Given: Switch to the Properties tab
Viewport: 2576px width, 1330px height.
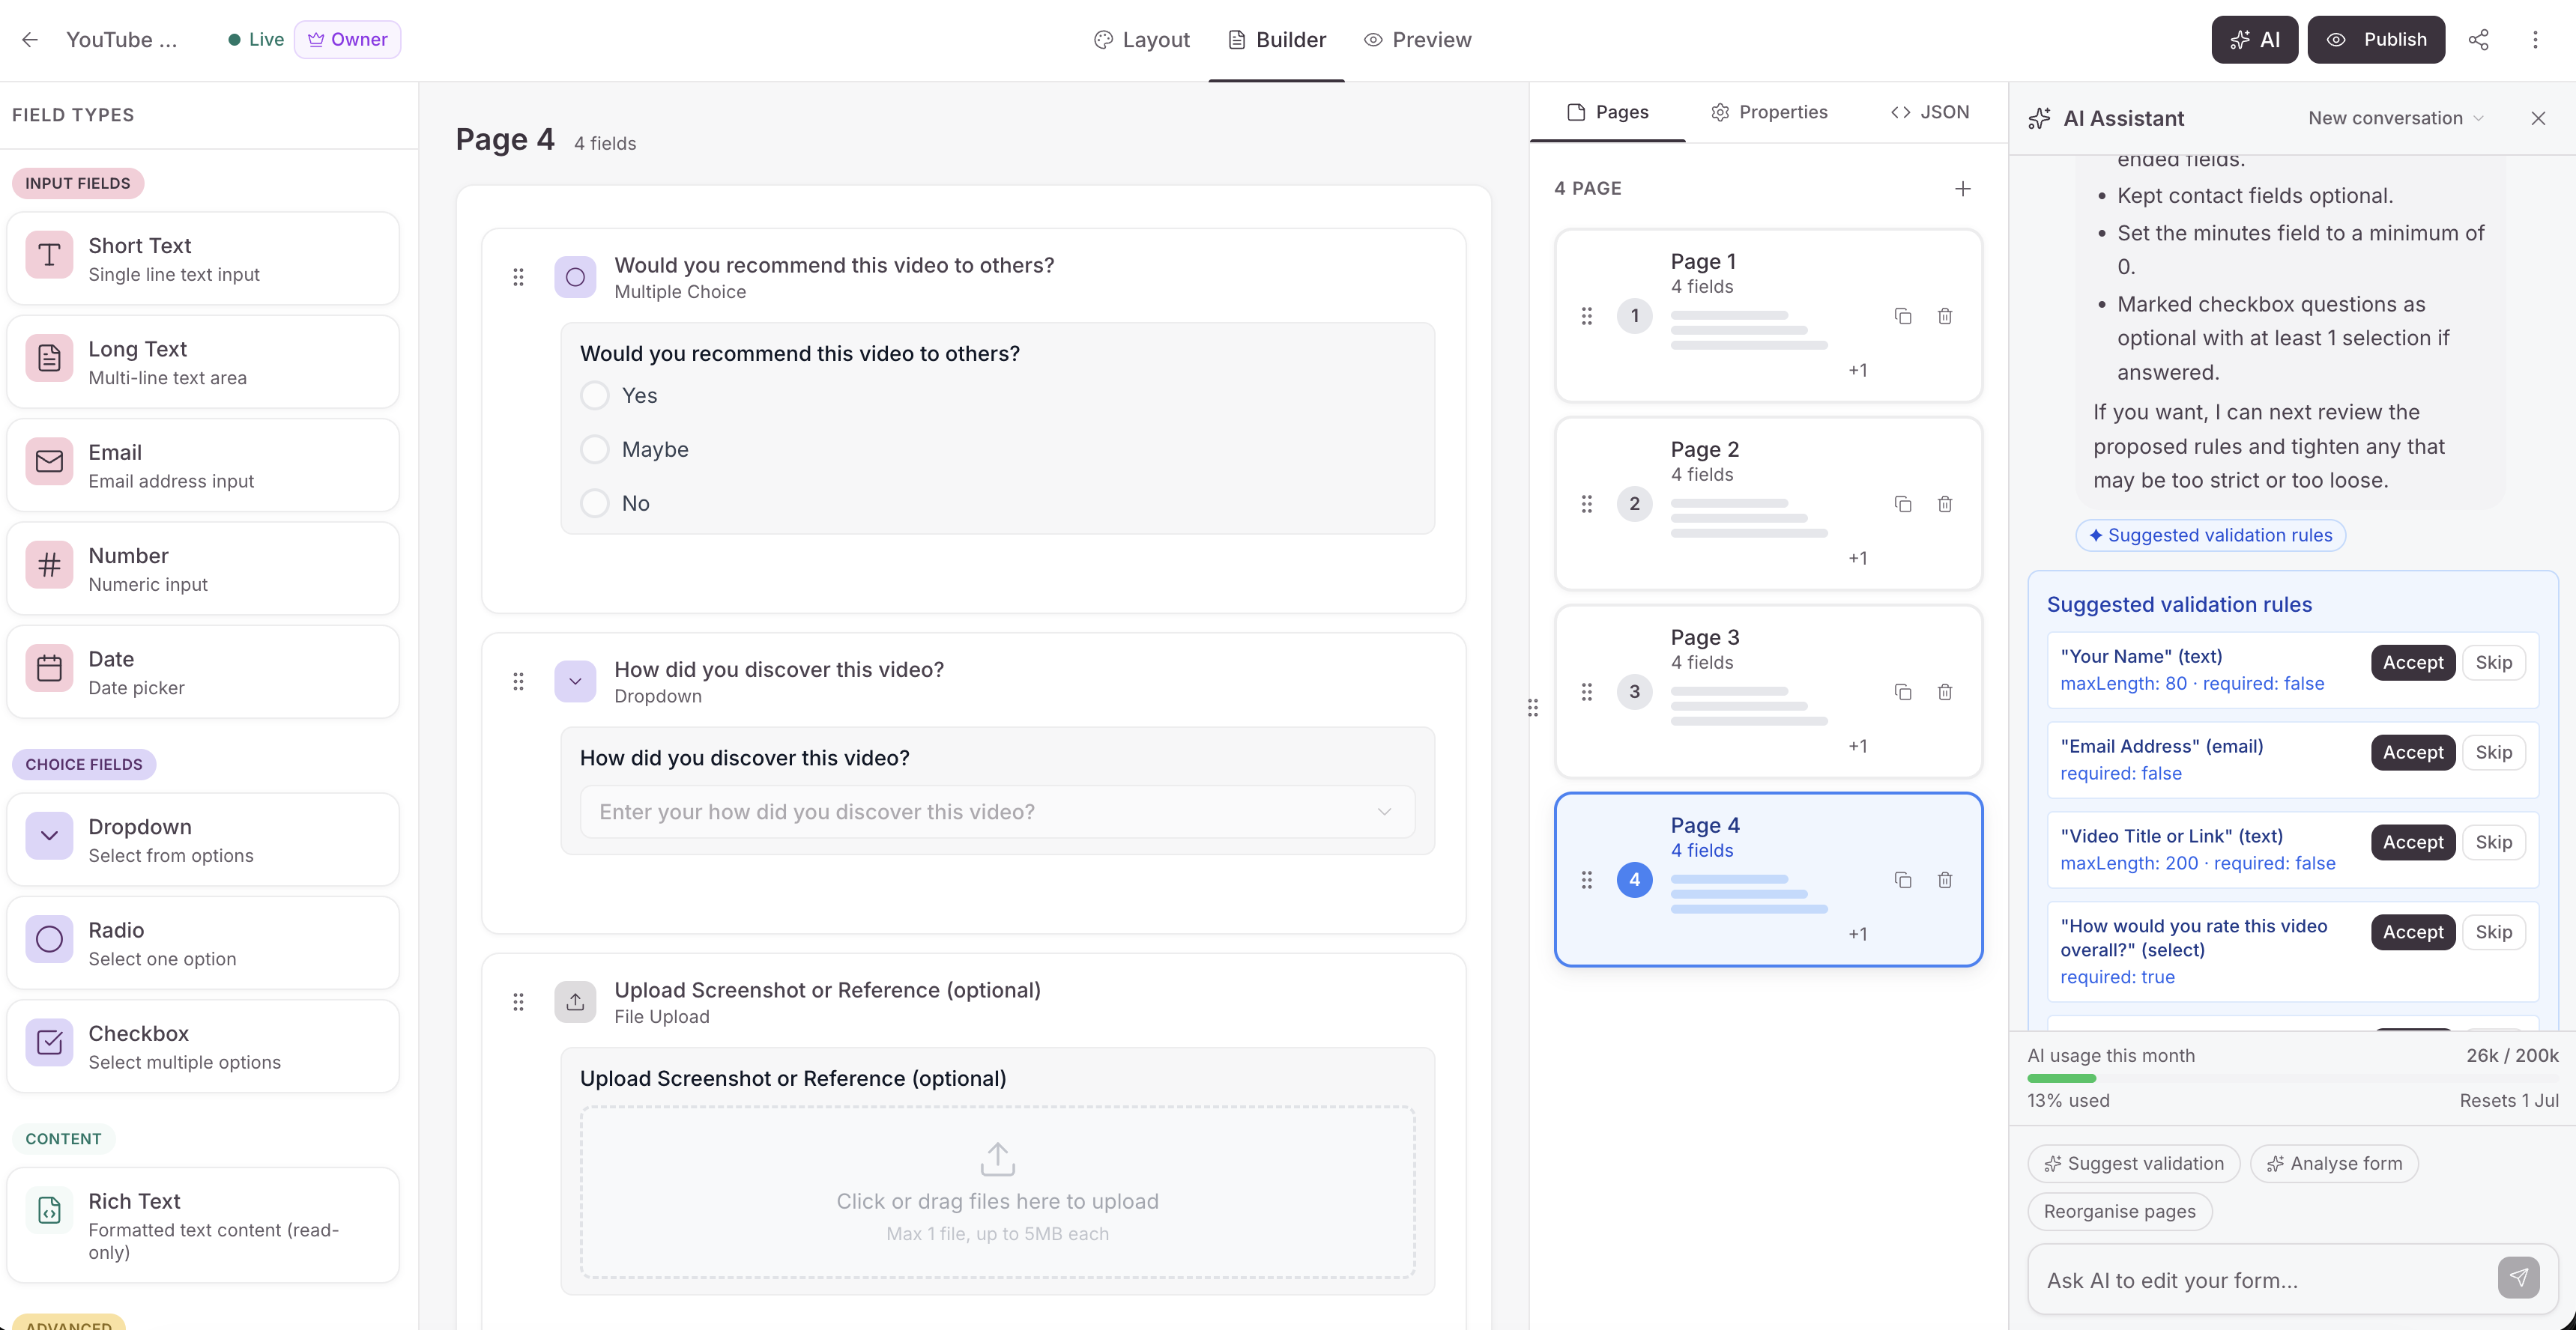Looking at the screenshot, I should 1768,112.
